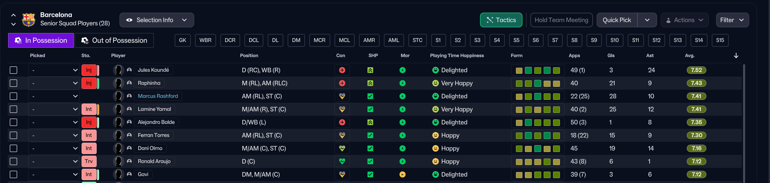The height and width of the screenshot is (183, 770).
Task: Open the Tactics button
Action: click(x=501, y=20)
